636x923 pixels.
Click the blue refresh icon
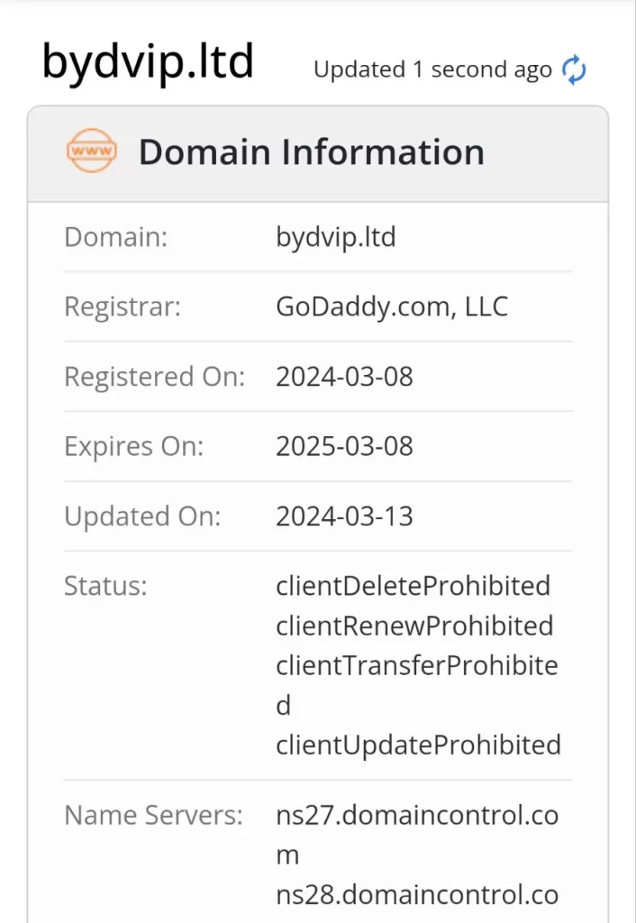tap(574, 69)
